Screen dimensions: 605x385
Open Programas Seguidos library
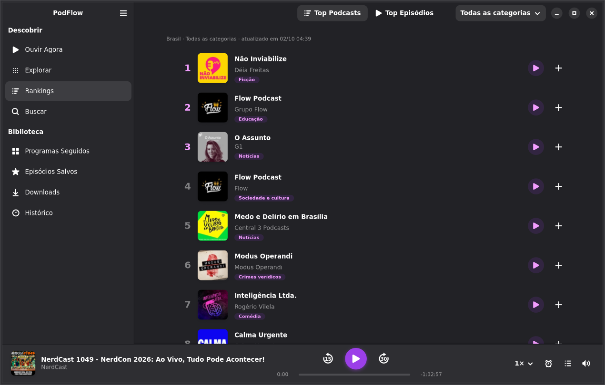(x=68, y=151)
